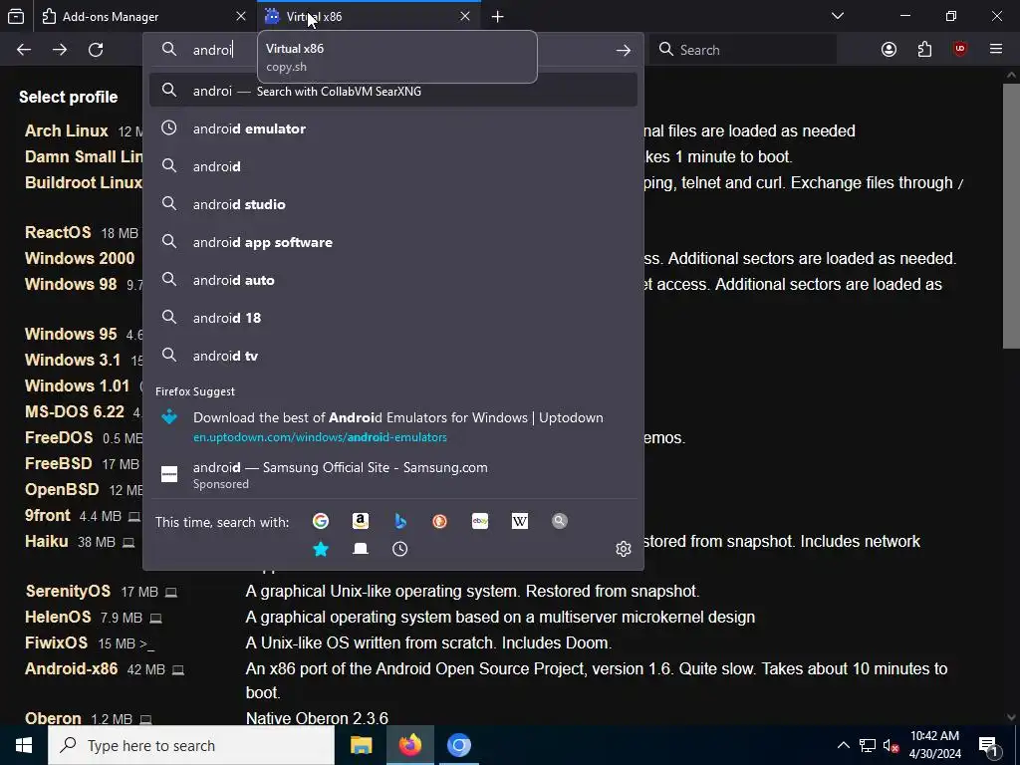1020x765 pixels.
Task: Choose 'android tv' suggestion
Action: coord(393,356)
